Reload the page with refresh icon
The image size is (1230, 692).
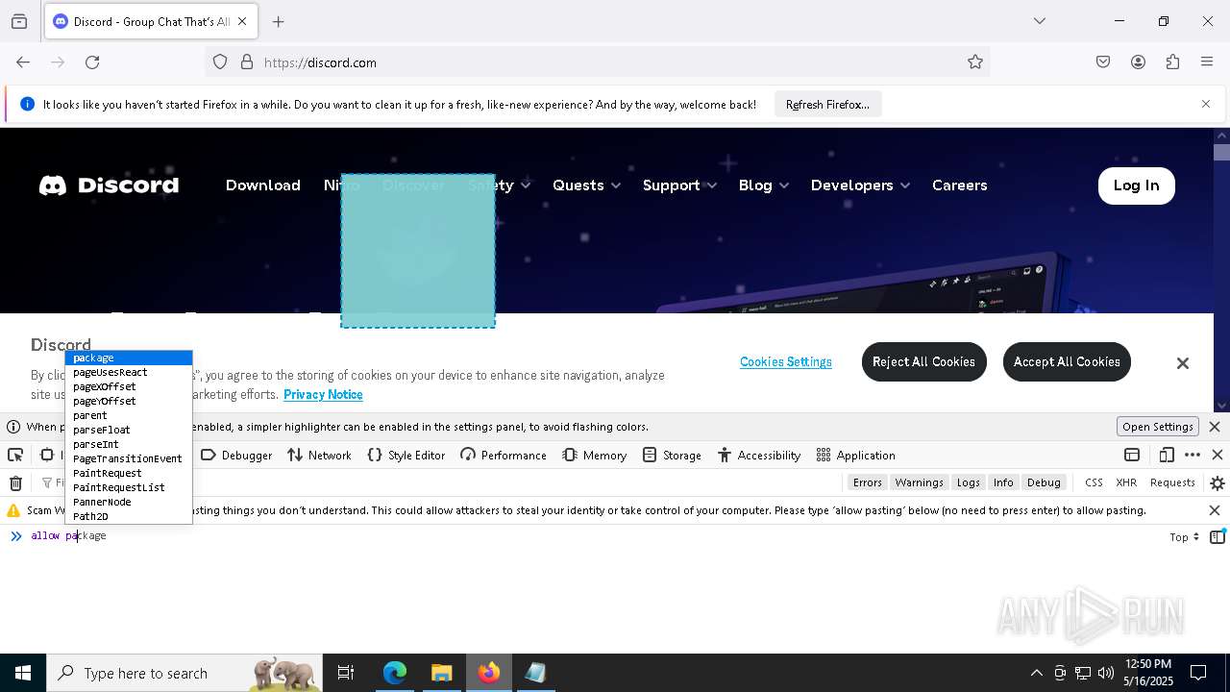coord(92,62)
